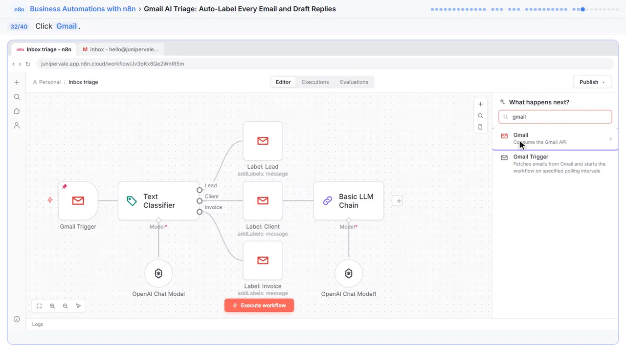The height and width of the screenshot is (352, 626).
Task: Zoom in on the canvas
Action: 52,306
